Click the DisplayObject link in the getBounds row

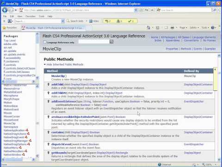click(192, 153)
